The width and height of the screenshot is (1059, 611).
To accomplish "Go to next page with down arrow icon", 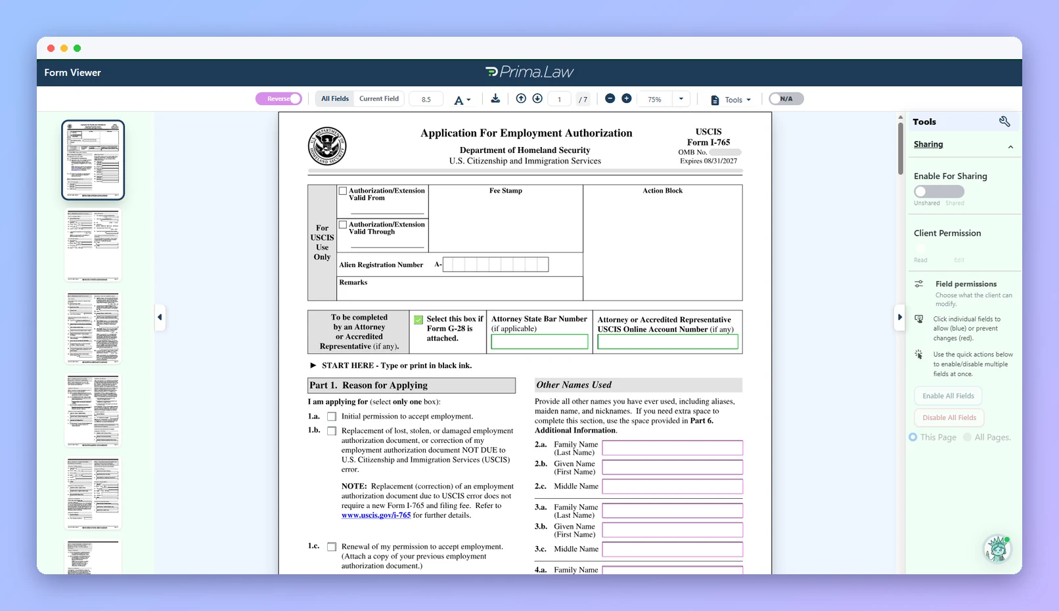I will click(537, 98).
